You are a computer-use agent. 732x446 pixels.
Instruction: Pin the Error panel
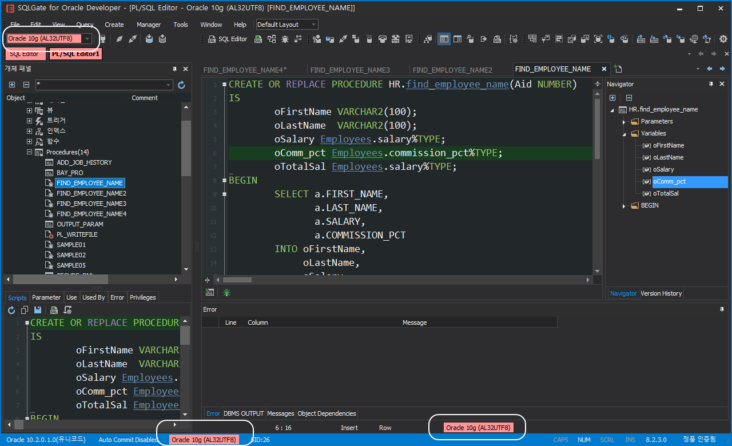(723, 309)
